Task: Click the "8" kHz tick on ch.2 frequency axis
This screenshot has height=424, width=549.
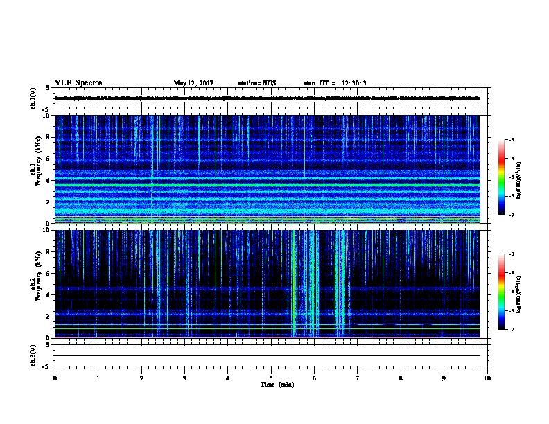Action: 49,252
